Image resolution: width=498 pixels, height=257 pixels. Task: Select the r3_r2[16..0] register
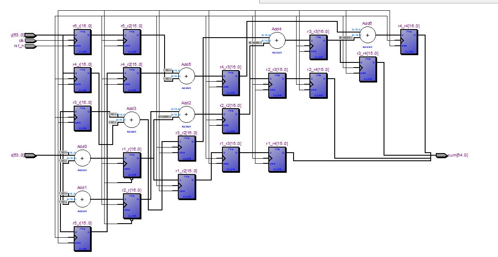pyautogui.click(x=187, y=148)
